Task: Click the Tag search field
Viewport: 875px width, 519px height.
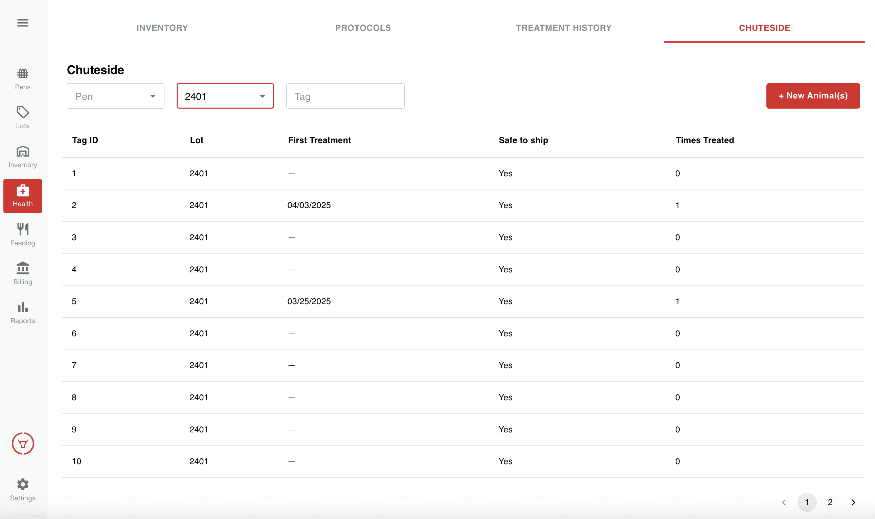Action: point(345,96)
